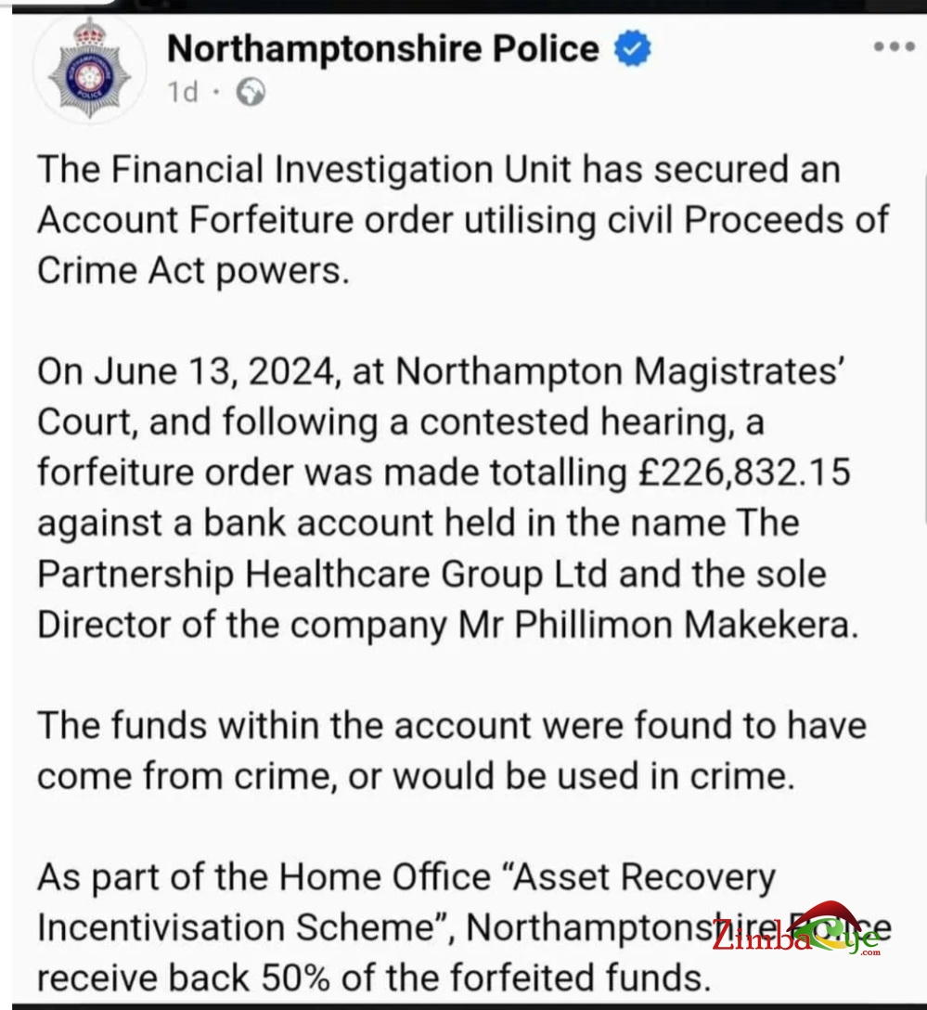Open the Northamptonshire Police page name link

[x=383, y=49]
